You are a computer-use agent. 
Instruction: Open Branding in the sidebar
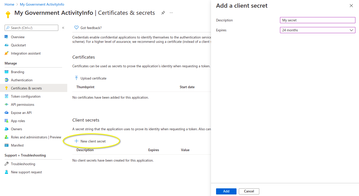point(17,72)
